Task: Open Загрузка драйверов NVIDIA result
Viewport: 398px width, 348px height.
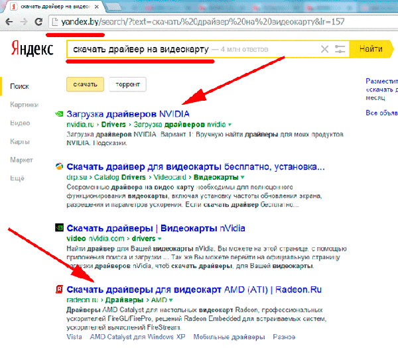Action: (x=128, y=114)
